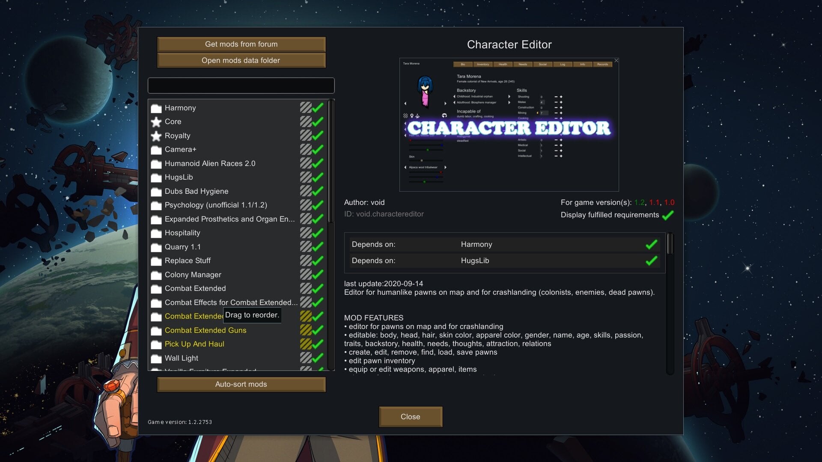Select the Colony Manager mod name
This screenshot has height=462, width=822.
click(193, 275)
